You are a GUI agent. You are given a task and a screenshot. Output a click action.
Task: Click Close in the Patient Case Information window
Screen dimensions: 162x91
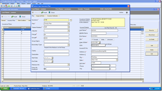point(22,17)
